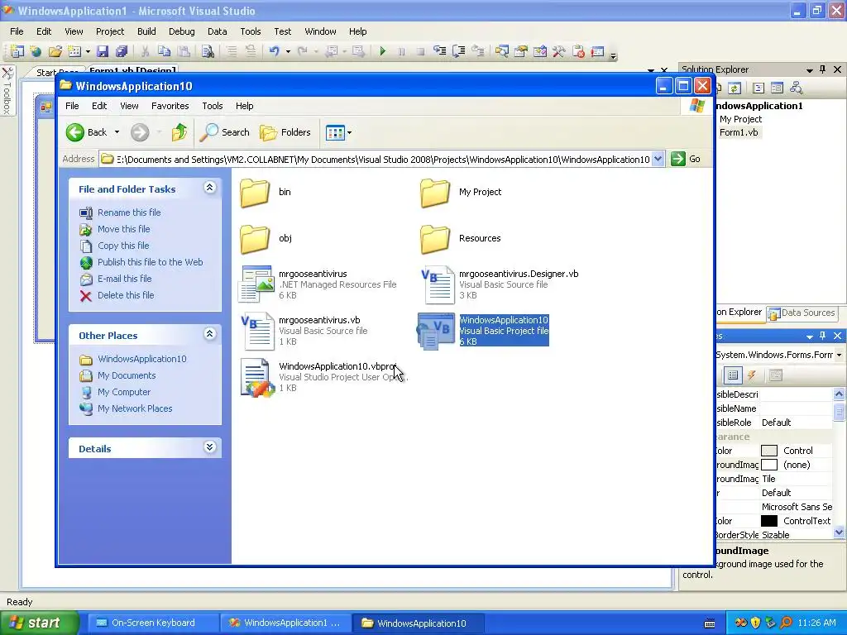Click Undo icon in Visual Studio toolbar
Image resolution: width=847 pixels, height=635 pixels.
coord(274,51)
